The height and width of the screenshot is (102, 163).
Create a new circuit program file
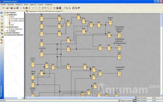coord(3,8)
